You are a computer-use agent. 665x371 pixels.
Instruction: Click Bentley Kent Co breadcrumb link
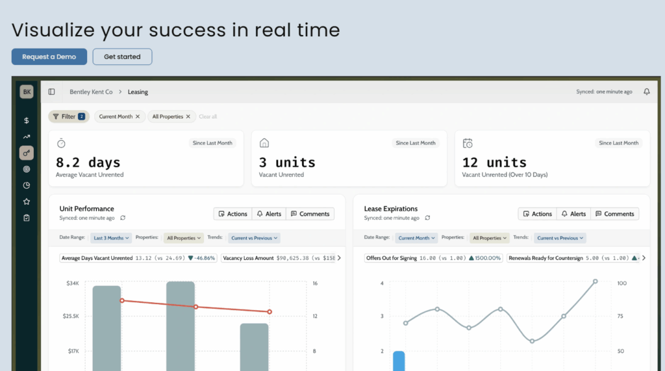91,92
